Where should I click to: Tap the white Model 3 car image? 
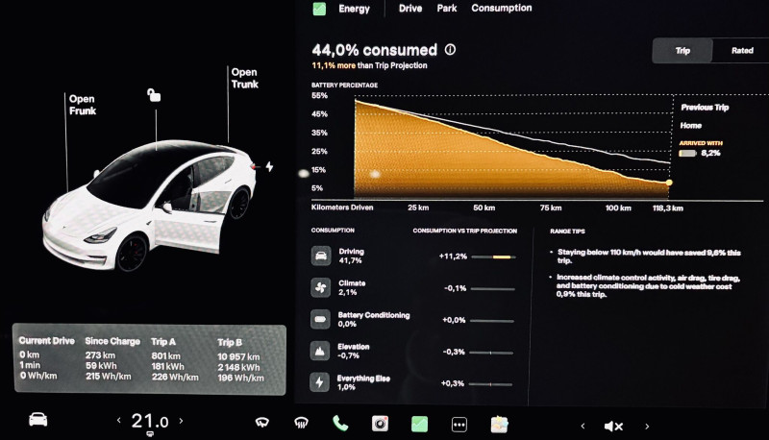click(149, 206)
